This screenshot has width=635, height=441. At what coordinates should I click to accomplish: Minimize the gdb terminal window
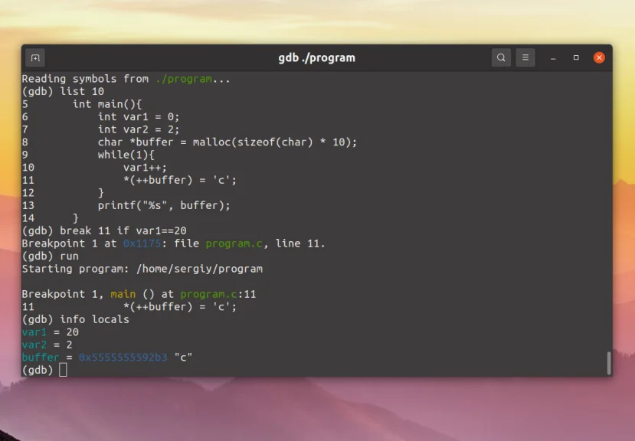point(553,58)
